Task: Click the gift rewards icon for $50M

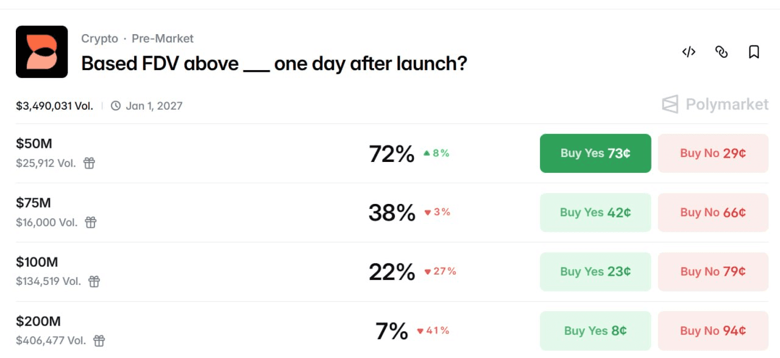Action: [x=90, y=163]
